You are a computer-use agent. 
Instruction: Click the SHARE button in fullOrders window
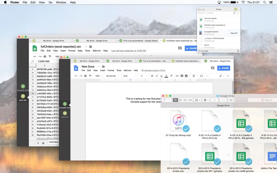point(191,48)
